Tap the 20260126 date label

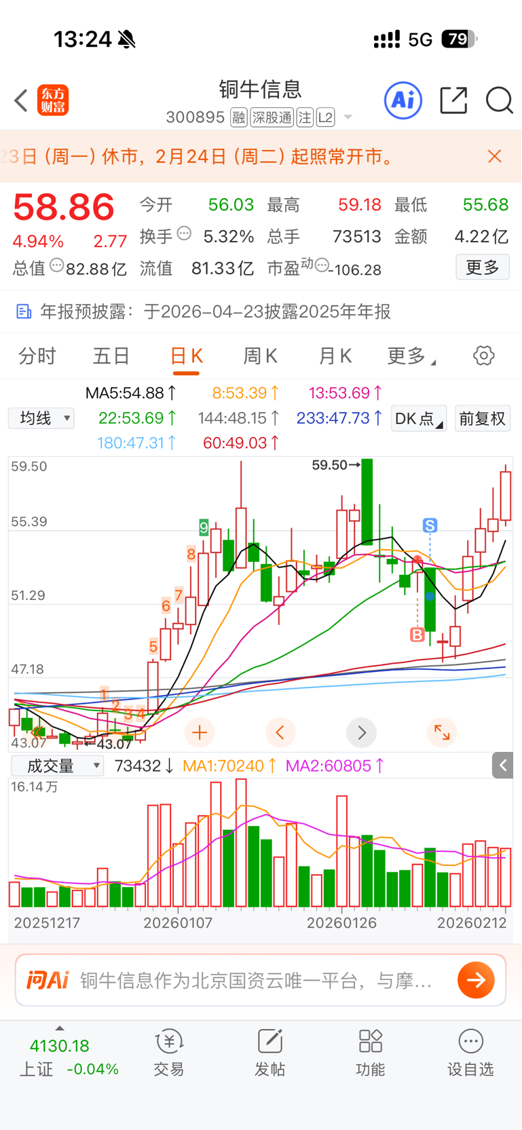(341, 923)
